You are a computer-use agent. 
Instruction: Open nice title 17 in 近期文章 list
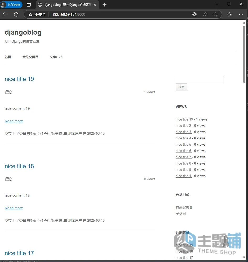tap(184, 258)
